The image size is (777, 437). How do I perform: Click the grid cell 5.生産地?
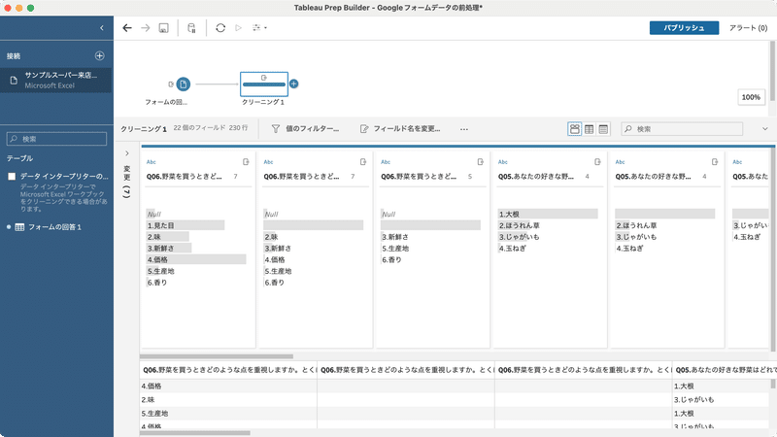pos(228,414)
